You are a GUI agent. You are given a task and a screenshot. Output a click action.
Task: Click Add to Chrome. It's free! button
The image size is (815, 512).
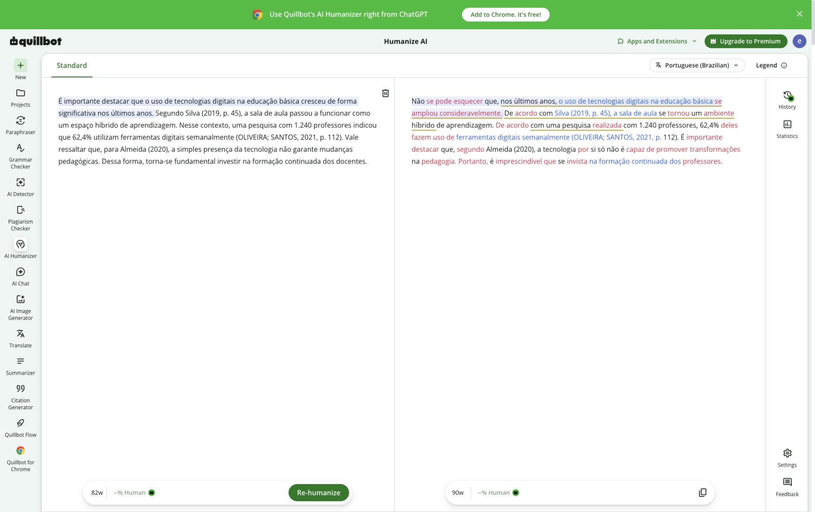[505, 15]
